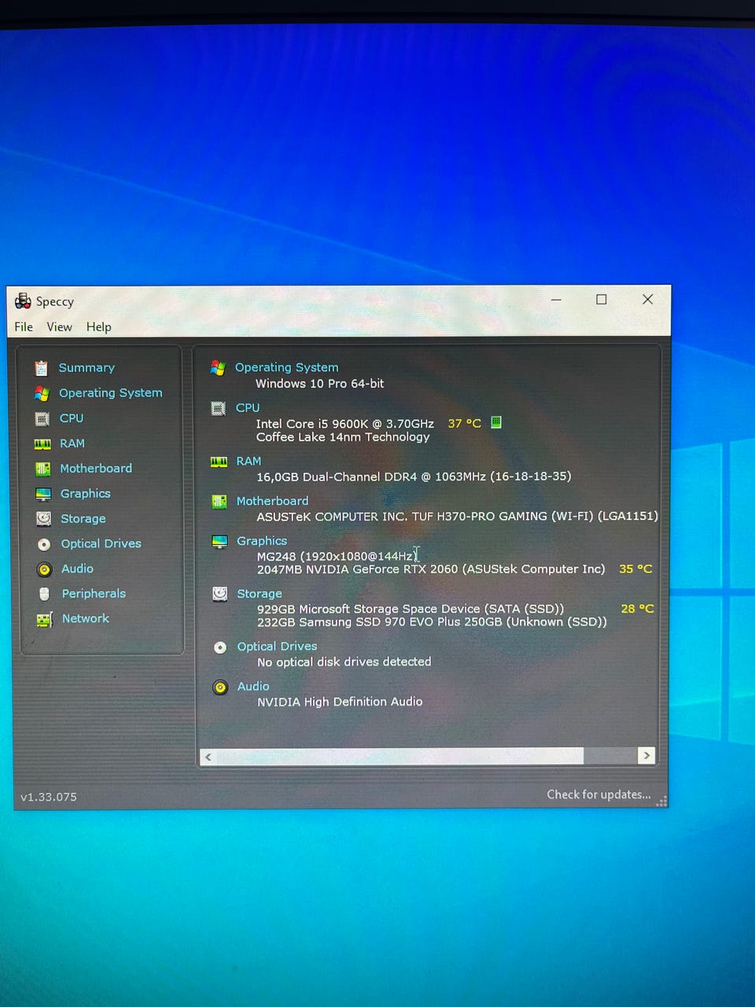Open the View menu
This screenshot has width=755, height=1007.
point(59,327)
